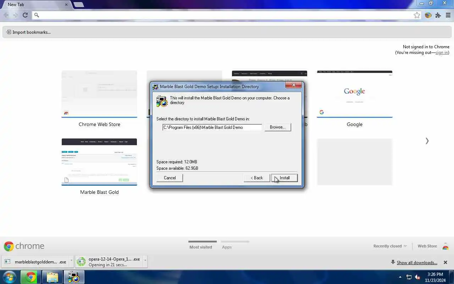This screenshot has height=284, width=454.
Task: Select the New Tab tab
Action: click(35, 5)
